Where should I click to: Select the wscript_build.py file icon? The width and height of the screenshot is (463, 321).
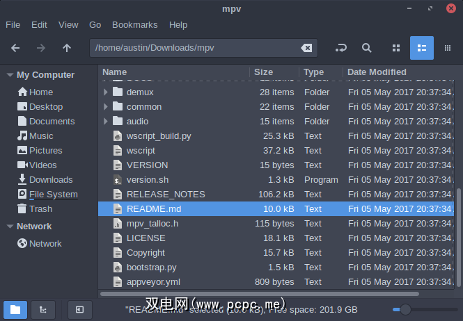118,136
